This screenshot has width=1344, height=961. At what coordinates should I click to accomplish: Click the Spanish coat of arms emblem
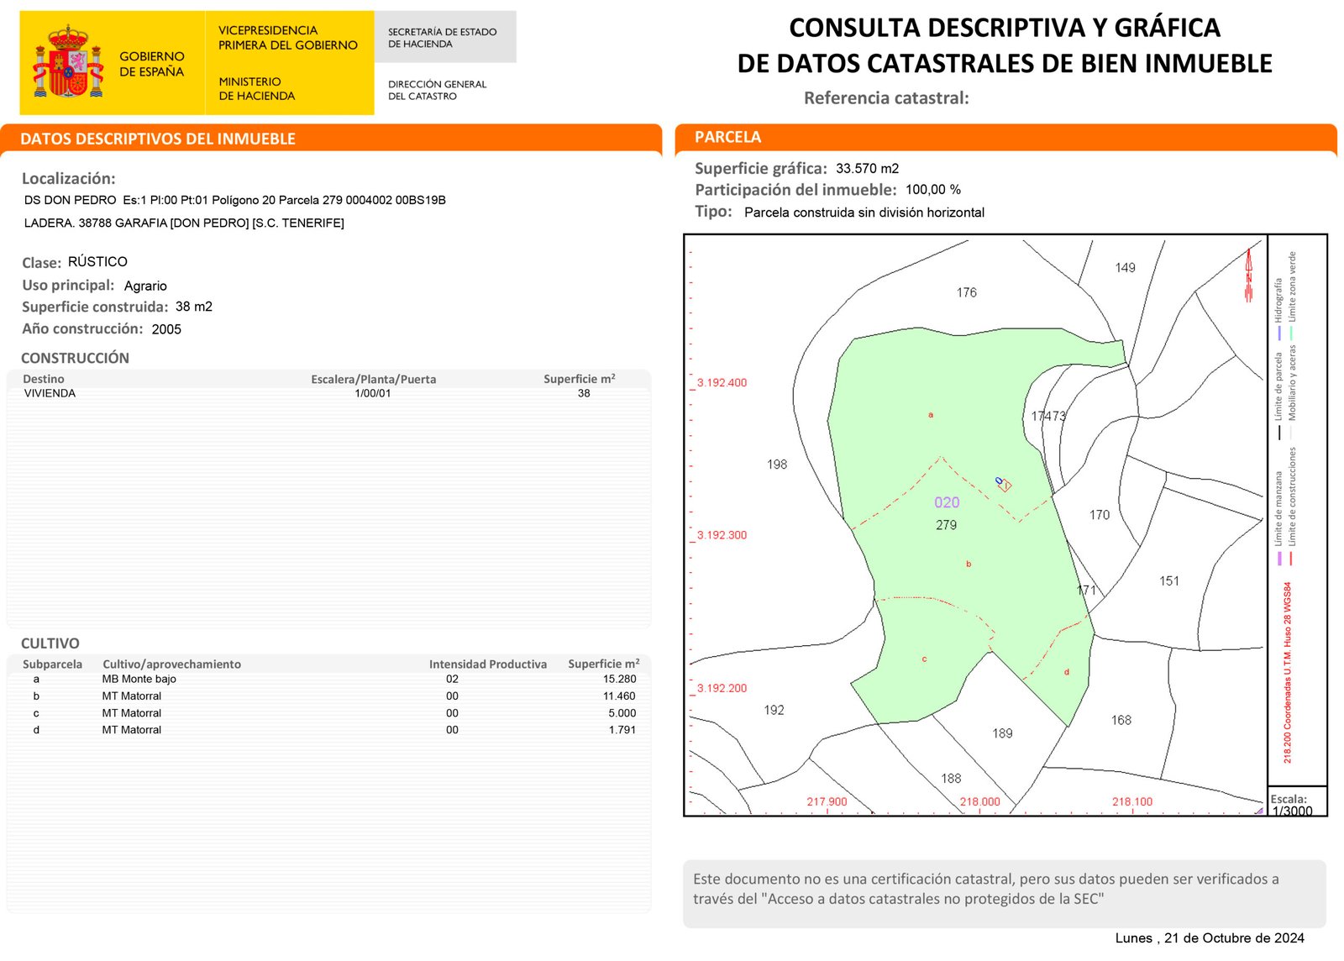pyautogui.click(x=68, y=61)
